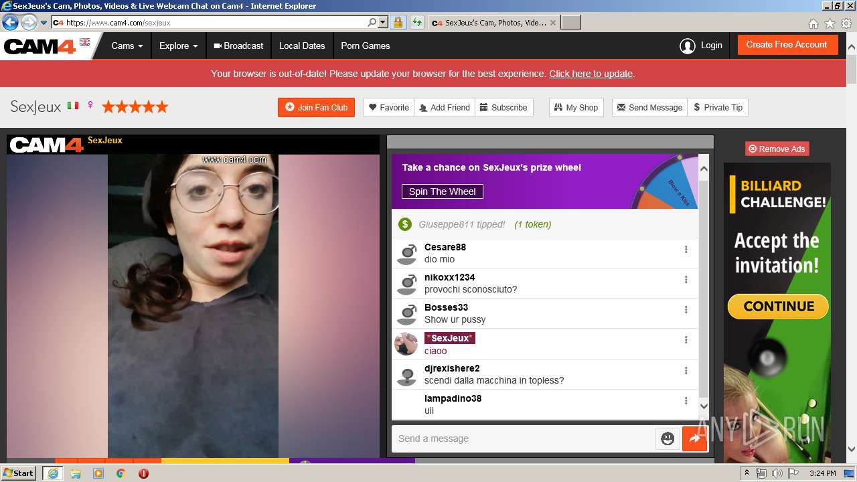Click Create Free Account button
The height and width of the screenshot is (482, 857).
[787, 45]
